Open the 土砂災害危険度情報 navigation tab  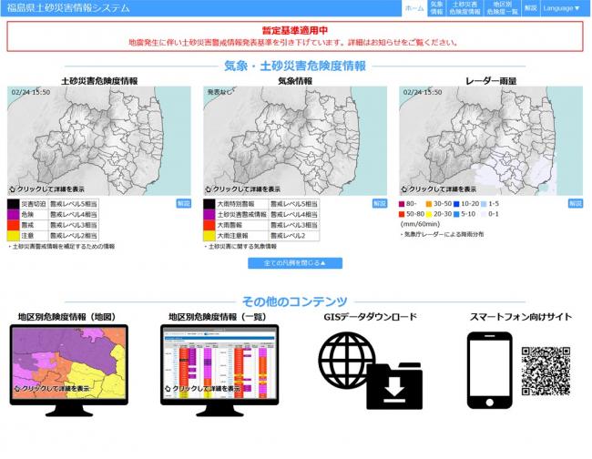[x=464, y=8]
